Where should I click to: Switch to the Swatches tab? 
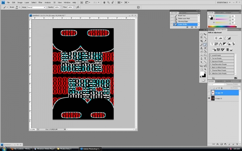(x=219, y=12)
